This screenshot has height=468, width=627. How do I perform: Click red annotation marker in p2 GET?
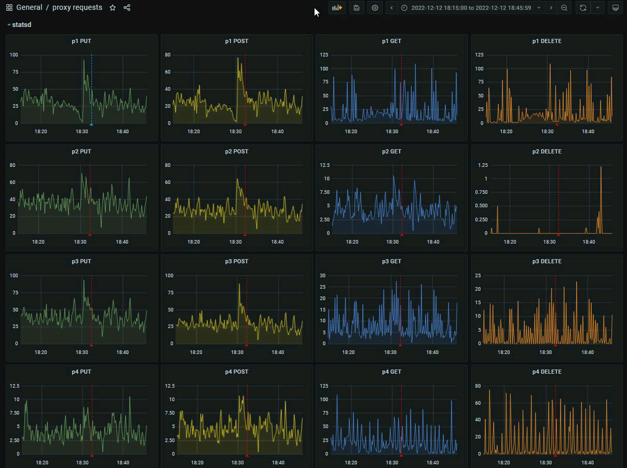point(402,235)
